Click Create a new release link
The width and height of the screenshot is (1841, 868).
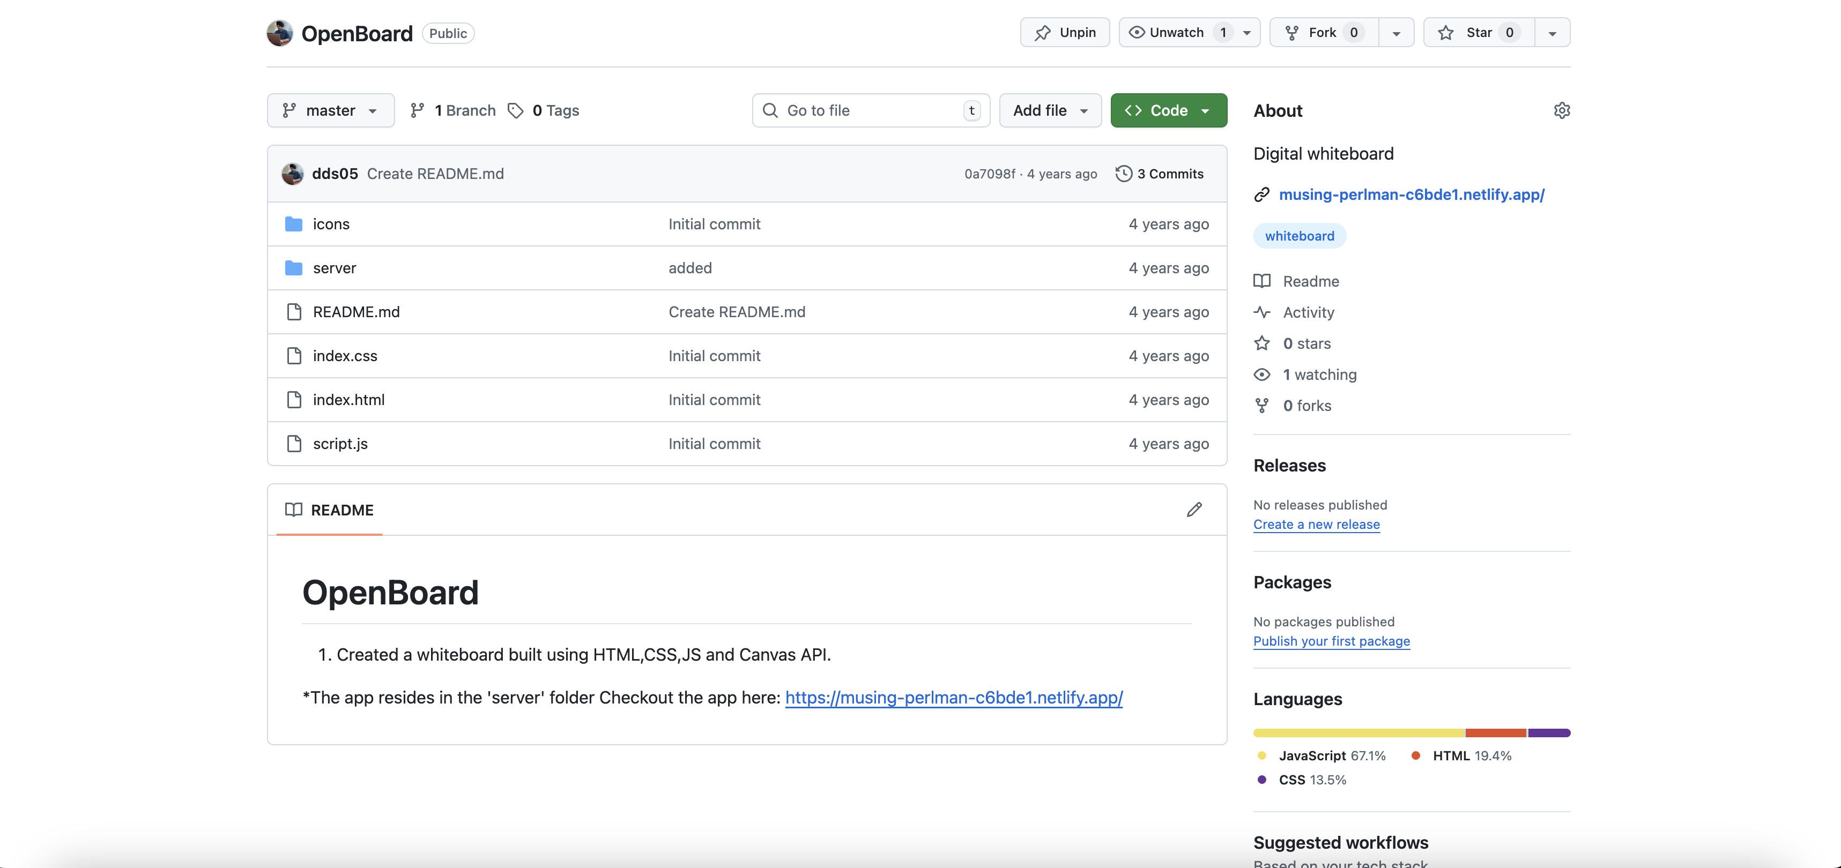(x=1317, y=525)
